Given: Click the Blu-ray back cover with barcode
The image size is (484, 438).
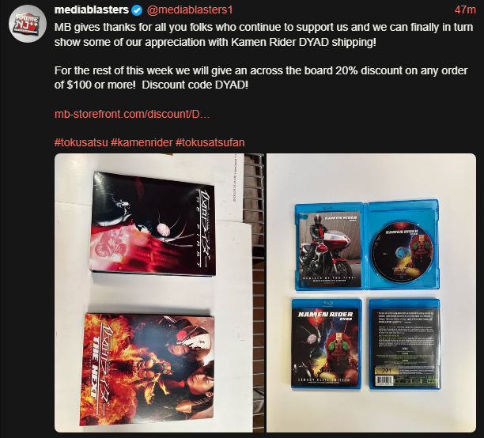Looking at the screenshot, I should tap(405, 344).
